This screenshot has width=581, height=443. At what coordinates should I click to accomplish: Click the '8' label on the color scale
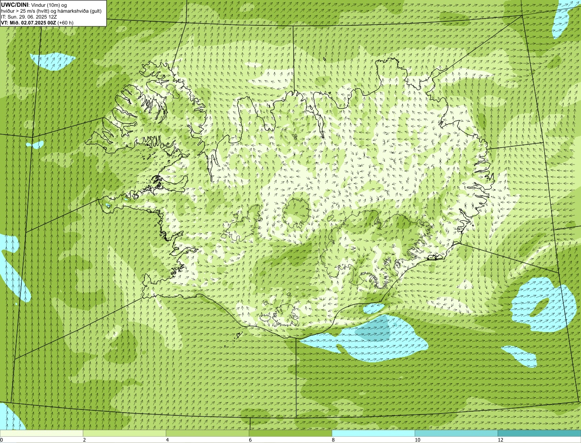click(334, 440)
